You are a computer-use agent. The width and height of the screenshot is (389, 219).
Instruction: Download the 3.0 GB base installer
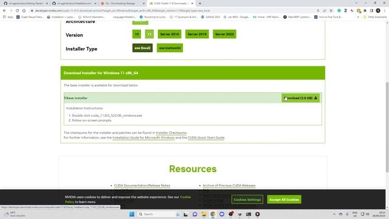[x=300, y=98]
